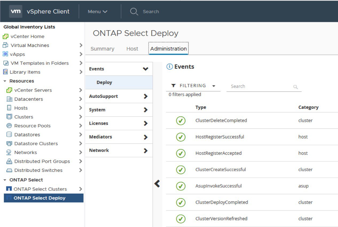Click the vApps icon
This screenshot has width=338, height=227.
tap(5, 54)
